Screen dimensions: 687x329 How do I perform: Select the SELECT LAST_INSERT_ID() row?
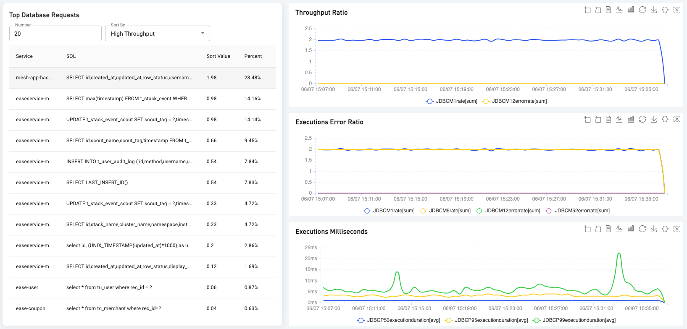pyautogui.click(x=142, y=183)
